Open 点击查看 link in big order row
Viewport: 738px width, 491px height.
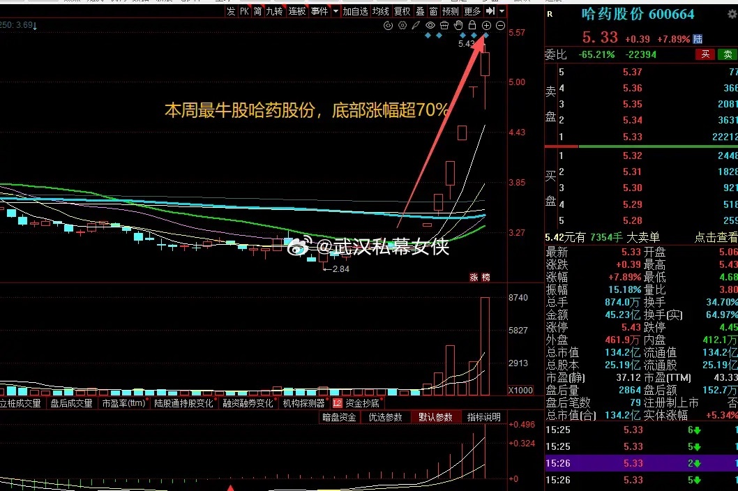click(x=716, y=237)
